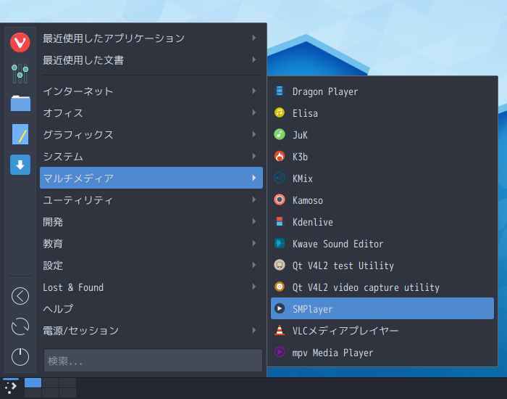Click the Kwave waveform icon
Screen dimensions: 507x399
coord(280,243)
